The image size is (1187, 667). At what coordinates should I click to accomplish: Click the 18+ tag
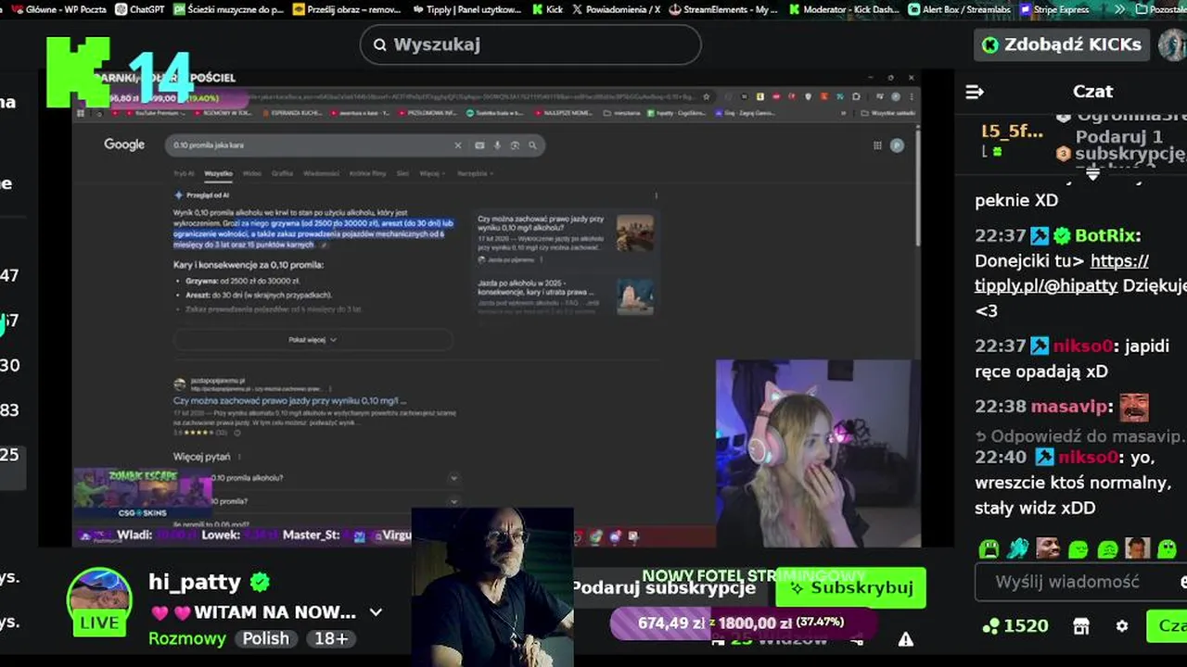click(x=331, y=638)
